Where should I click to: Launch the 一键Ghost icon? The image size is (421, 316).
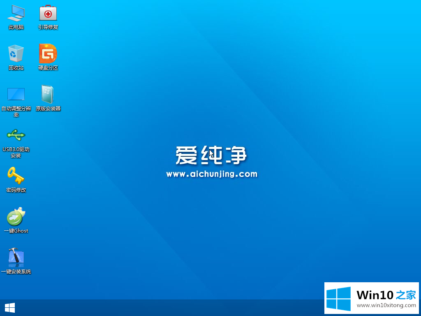point(16,216)
